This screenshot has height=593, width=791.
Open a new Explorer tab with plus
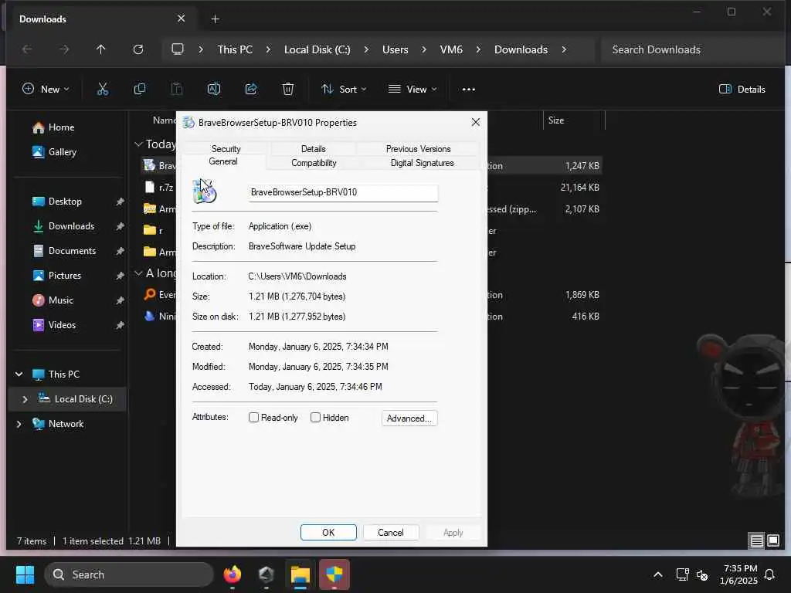pos(215,19)
